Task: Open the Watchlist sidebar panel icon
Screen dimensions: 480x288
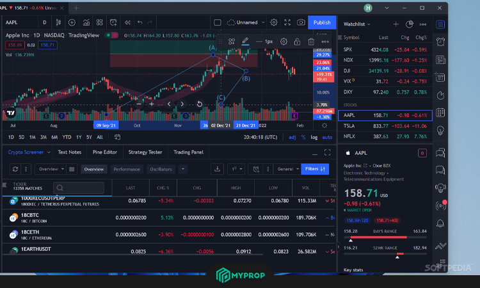Action: [440, 24]
